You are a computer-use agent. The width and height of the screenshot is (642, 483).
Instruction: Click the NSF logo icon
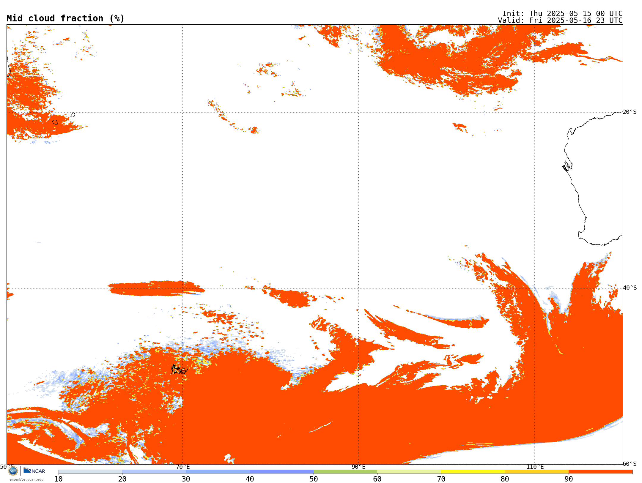pos(13,471)
